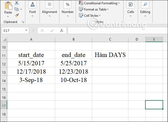Open the Number percent group button
The width and height of the screenshot is (168, 122).
tap(68, 9)
